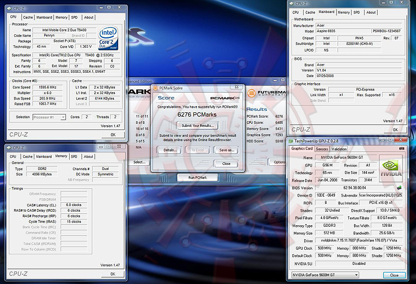Open Memory tab in the CPU-Z Mainboard window
416x284 pixels.
pyautogui.click(x=344, y=12)
